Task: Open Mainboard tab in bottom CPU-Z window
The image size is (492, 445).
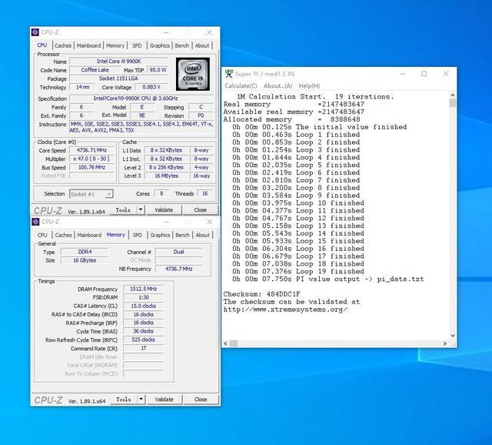Action: click(x=89, y=235)
